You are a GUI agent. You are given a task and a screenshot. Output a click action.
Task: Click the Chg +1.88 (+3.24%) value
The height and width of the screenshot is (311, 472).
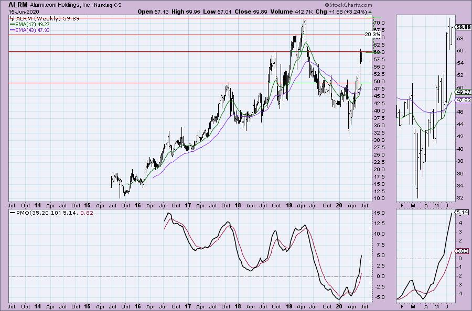click(341, 12)
